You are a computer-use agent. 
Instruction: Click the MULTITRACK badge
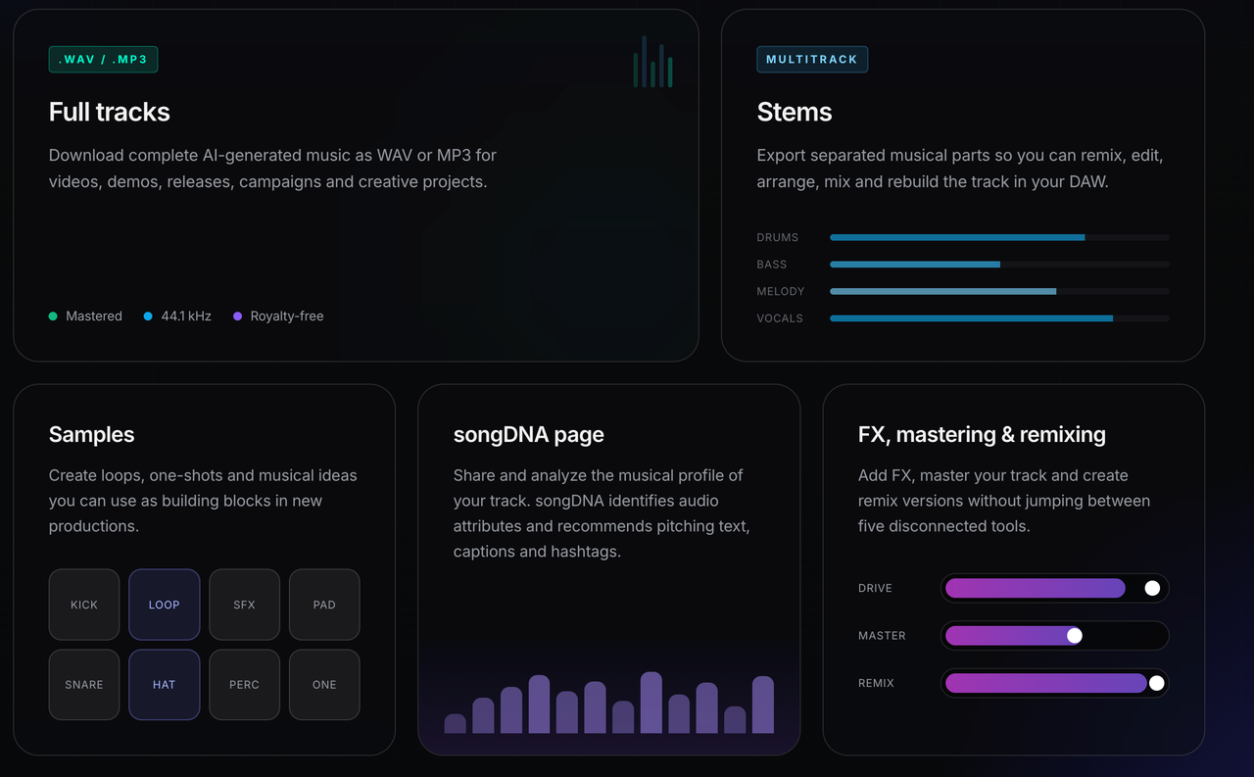click(812, 60)
